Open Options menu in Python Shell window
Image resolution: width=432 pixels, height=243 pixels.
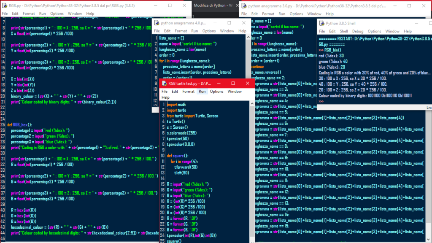pyautogui.click(x=375, y=31)
